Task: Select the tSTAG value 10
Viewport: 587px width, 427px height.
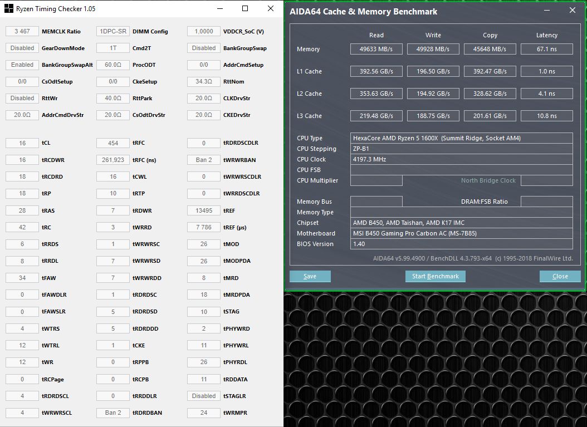Action: 204,311
